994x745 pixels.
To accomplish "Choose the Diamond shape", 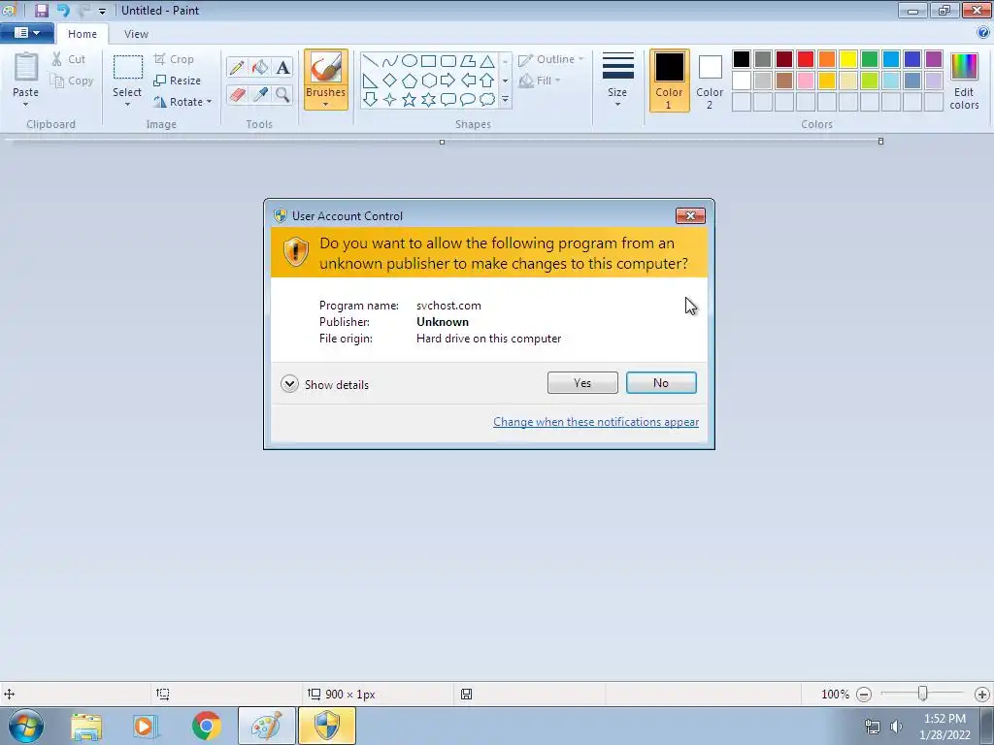I will tap(390, 81).
